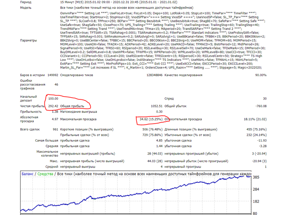Select modelling quality value 90.00%

[261, 75]
